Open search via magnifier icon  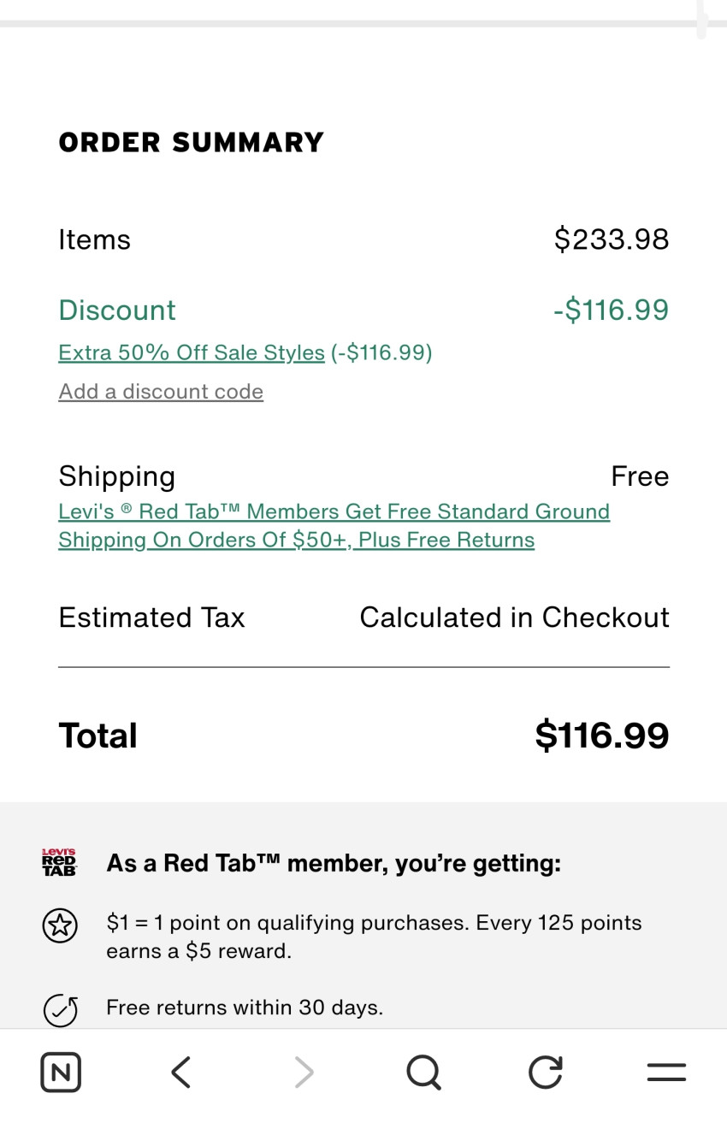point(423,1072)
